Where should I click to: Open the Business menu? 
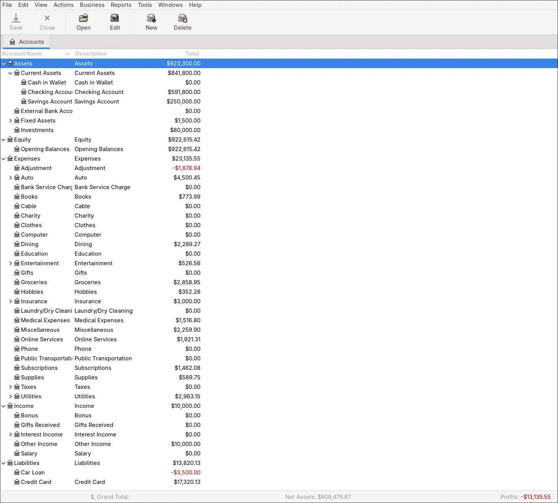point(92,5)
